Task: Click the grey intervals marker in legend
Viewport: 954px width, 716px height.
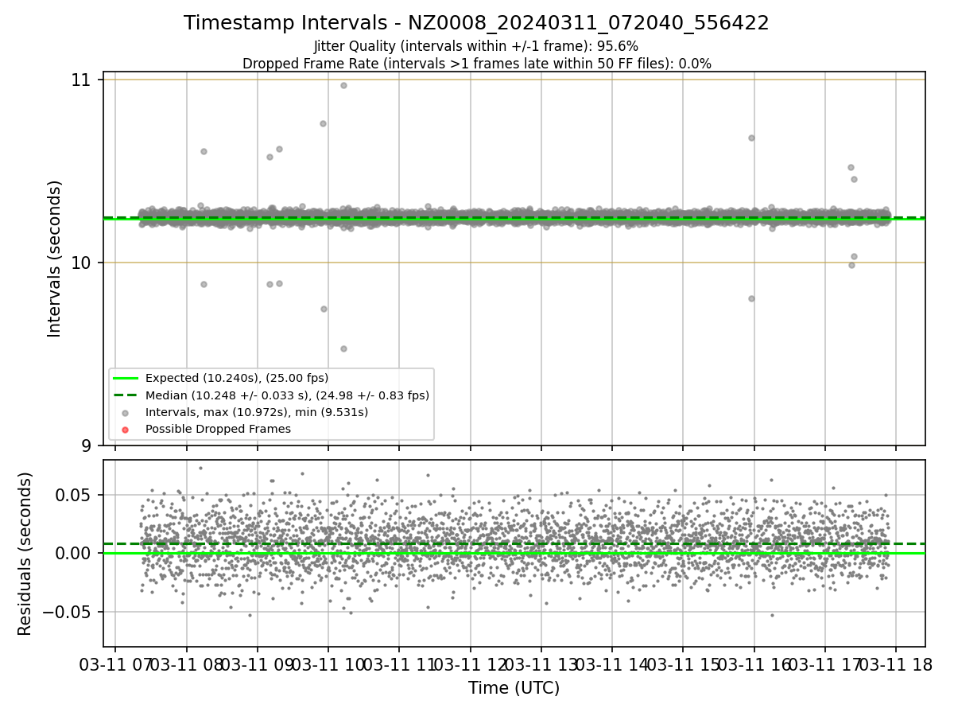Action: point(126,412)
